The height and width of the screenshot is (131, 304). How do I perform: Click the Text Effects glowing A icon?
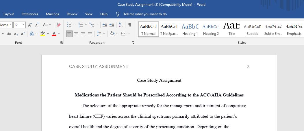pyautogui.click(x=32, y=34)
